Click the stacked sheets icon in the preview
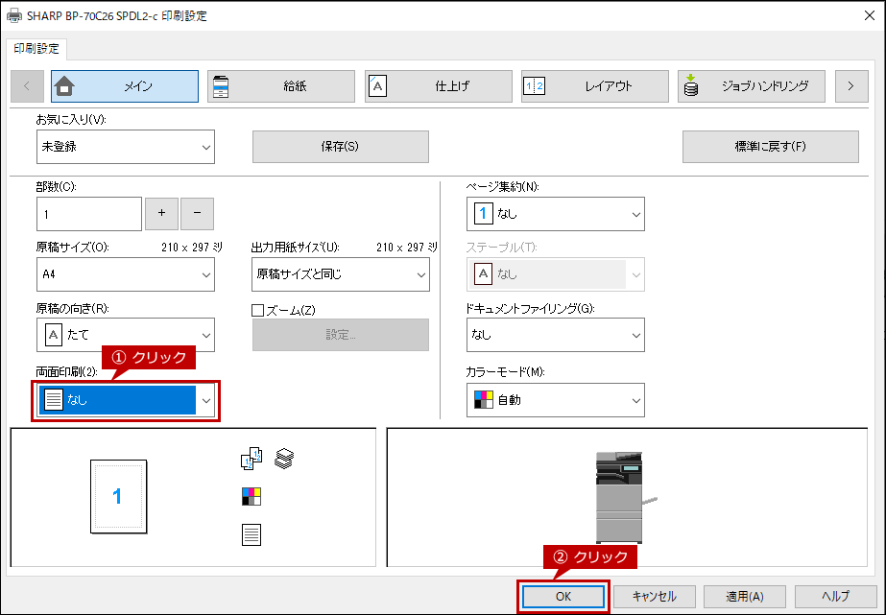Image resolution: width=886 pixels, height=615 pixels. (x=284, y=459)
